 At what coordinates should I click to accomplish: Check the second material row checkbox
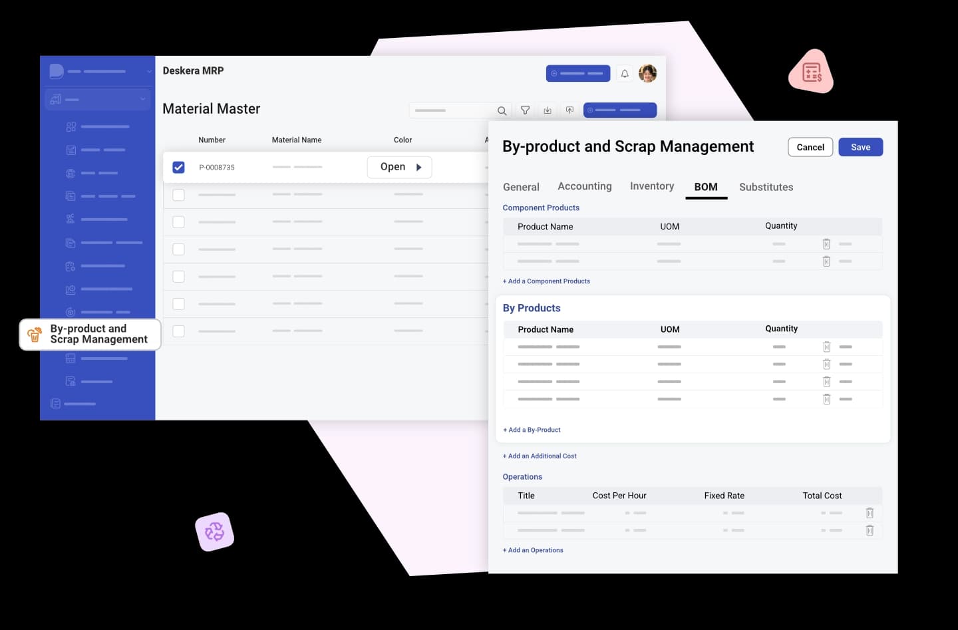(178, 195)
